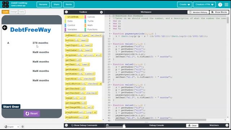
Task: Click the setImageURL block
Action: (79, 107)
